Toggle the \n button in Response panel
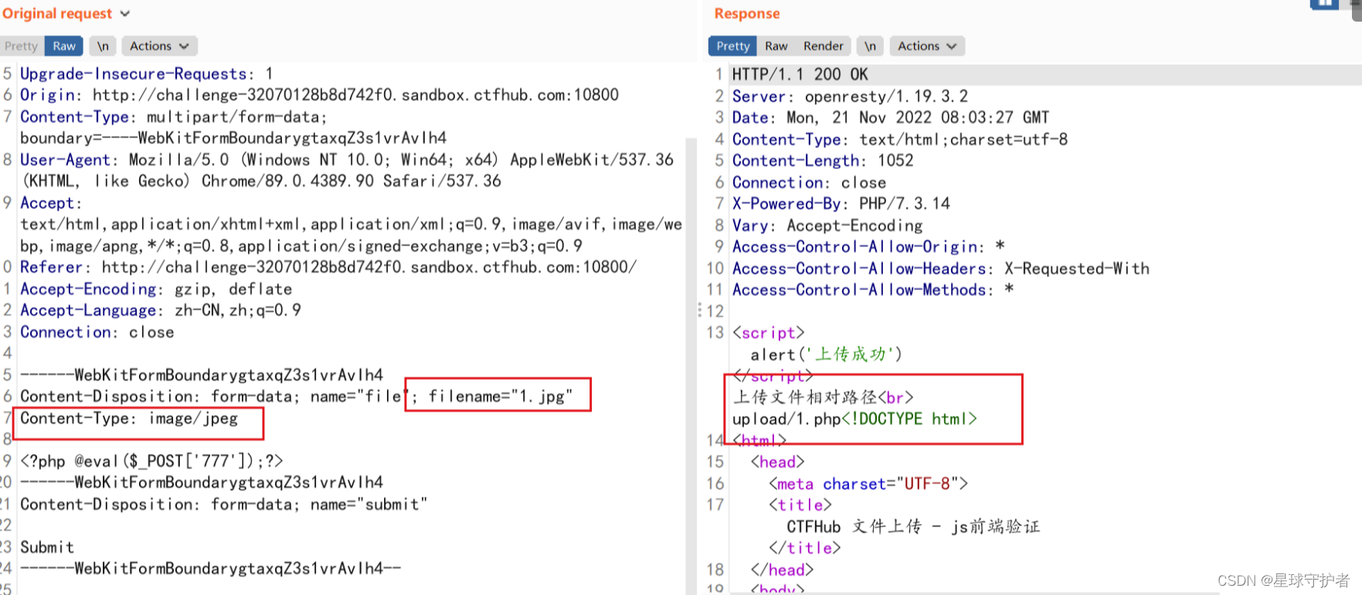Viewport: 1362px width, 595px height. 870,46
